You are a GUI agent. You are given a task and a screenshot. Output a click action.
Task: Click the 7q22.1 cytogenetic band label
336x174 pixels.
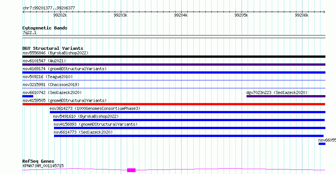29,32
